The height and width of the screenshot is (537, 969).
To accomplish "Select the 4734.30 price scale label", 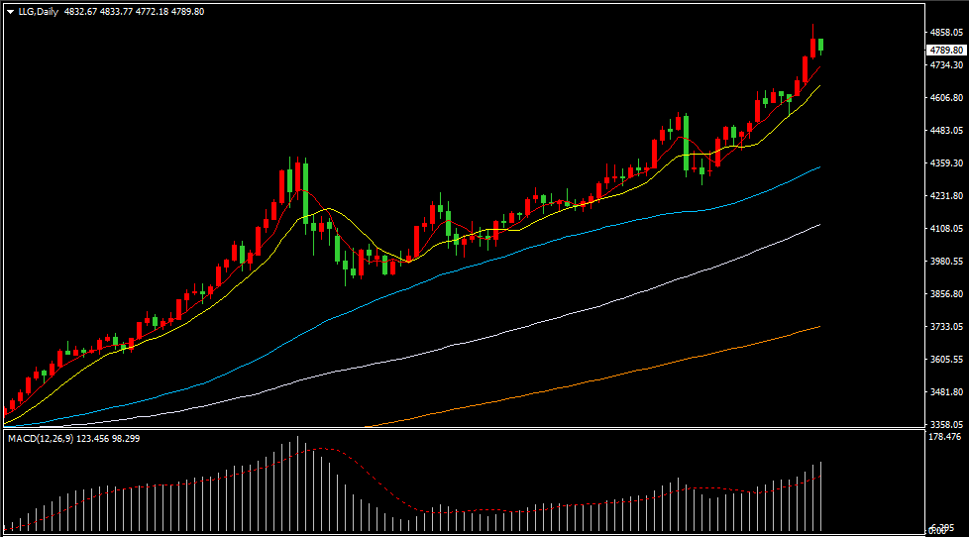I will (x=946, y=64).
